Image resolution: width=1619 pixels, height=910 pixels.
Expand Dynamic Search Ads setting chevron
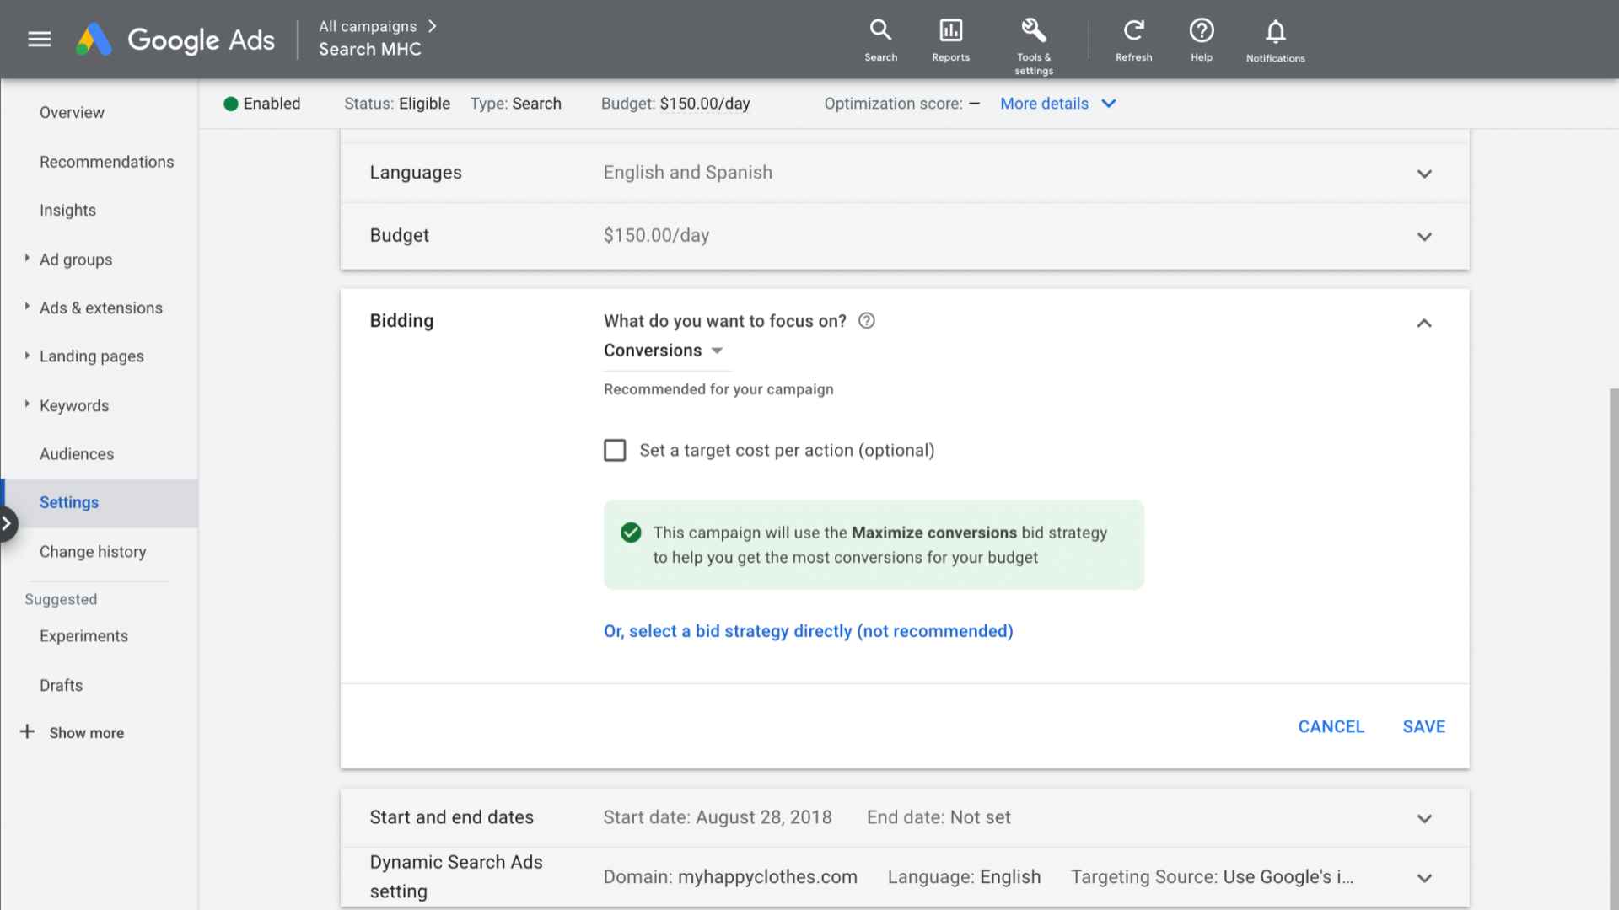1424,878
